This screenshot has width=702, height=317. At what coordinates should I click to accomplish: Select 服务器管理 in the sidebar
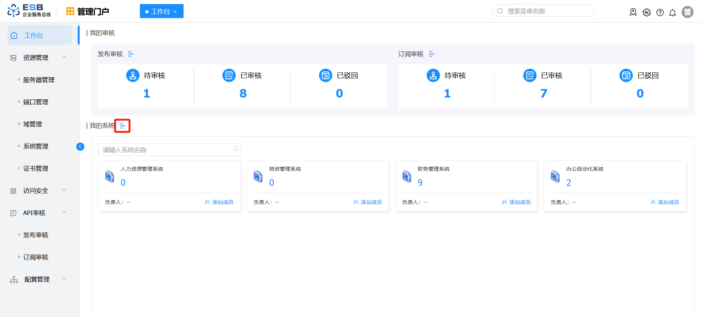pyautogui.click(x=38, y=80)
